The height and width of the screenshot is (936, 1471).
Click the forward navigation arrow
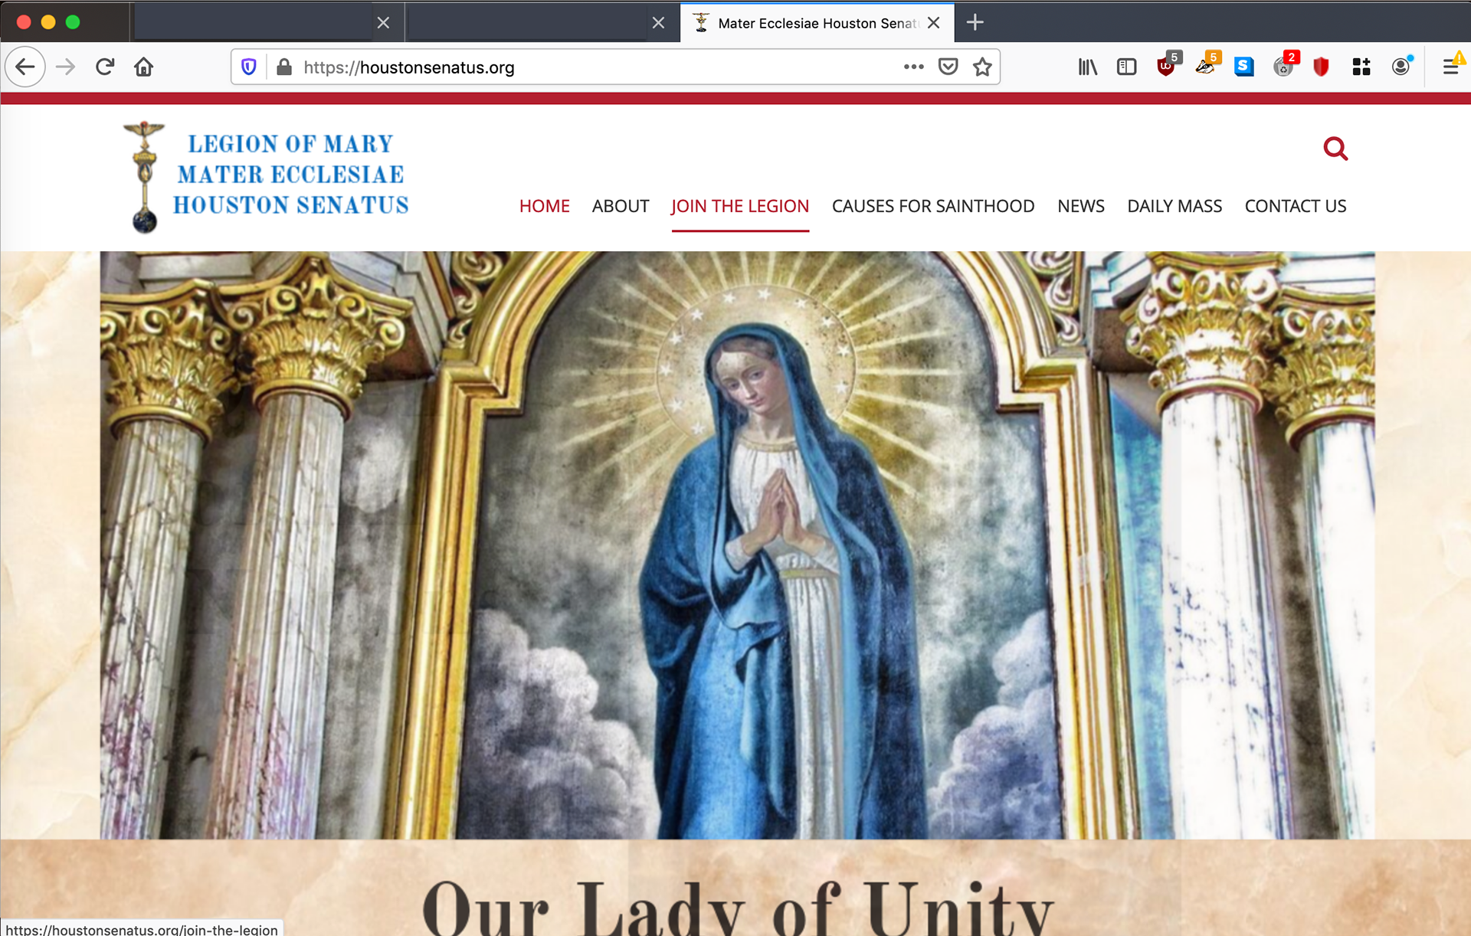pos(66,67)
